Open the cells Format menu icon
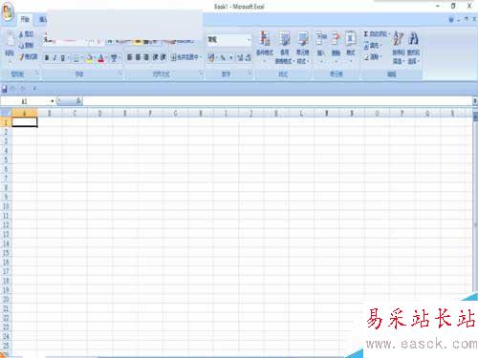This screenshot has width=478, height=358. coord(351,38)
